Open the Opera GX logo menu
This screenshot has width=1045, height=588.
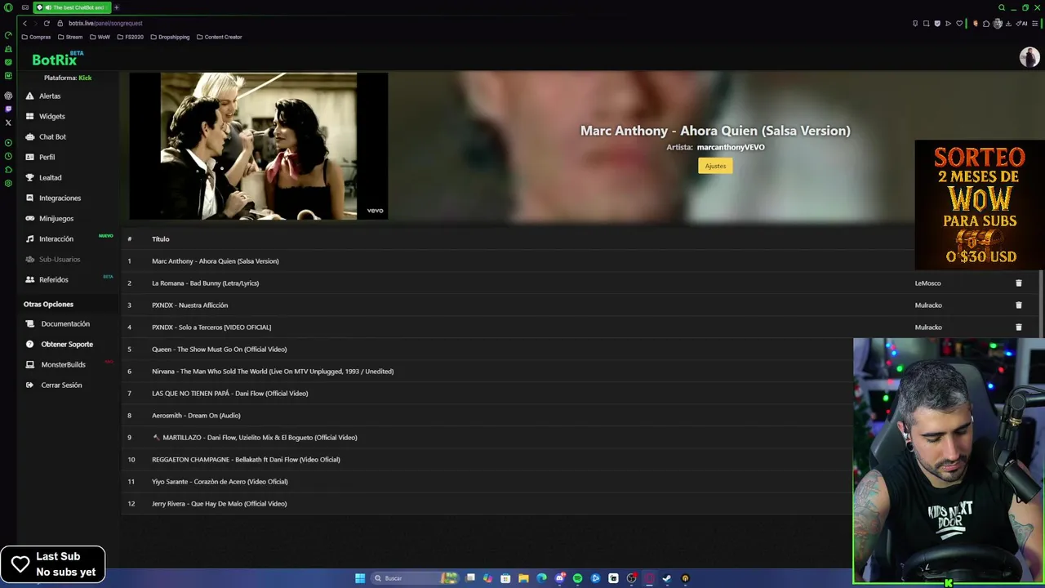tap(8, 7)
